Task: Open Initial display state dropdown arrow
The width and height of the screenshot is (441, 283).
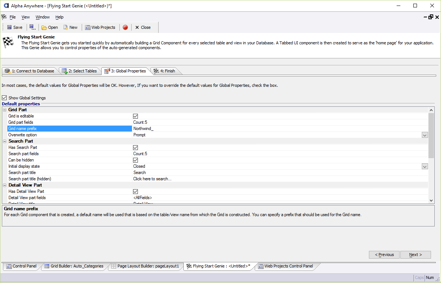Action: coord(425,167)
